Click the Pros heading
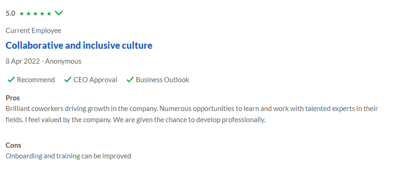398x170 pixels. [x=13, y=98]
